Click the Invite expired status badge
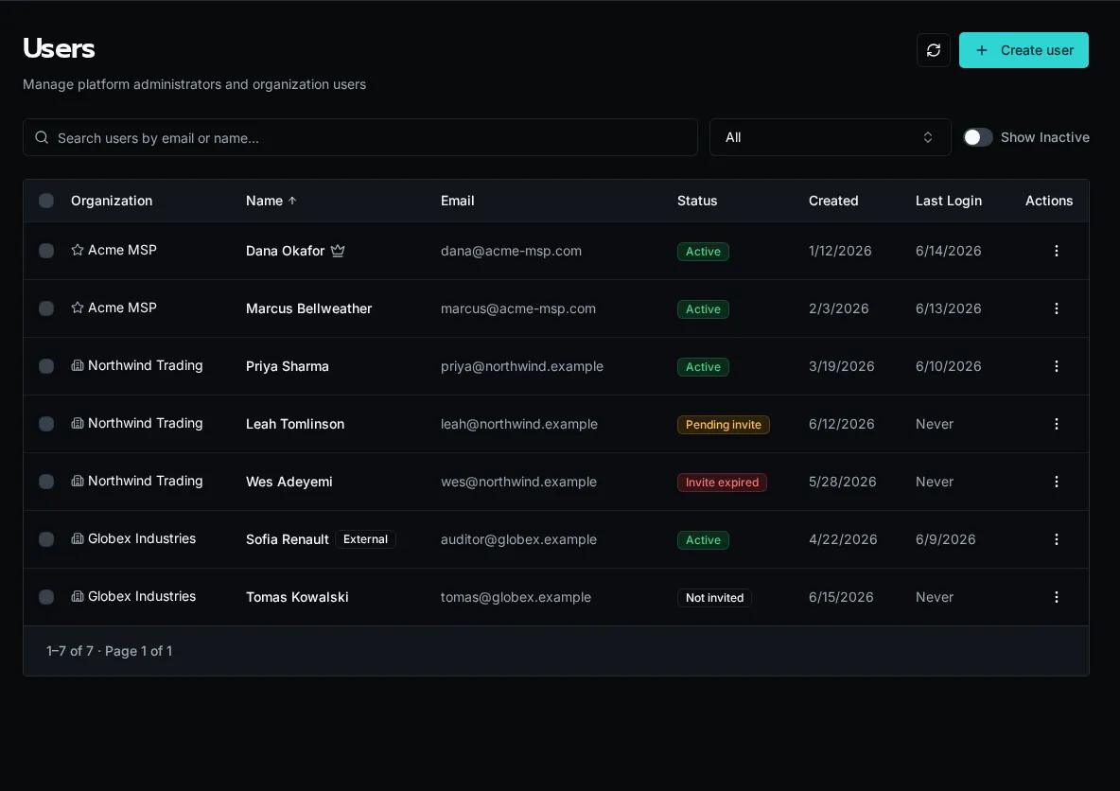This screenshot has width=1120, height=791. point(722,483)
